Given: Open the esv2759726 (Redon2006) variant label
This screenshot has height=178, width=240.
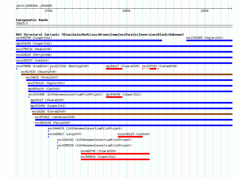Looking at the screenshot, I should [34, 49].
